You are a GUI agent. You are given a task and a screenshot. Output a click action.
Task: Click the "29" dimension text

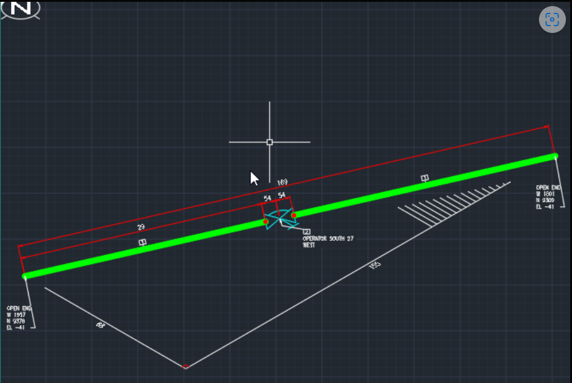pos(141,227)
